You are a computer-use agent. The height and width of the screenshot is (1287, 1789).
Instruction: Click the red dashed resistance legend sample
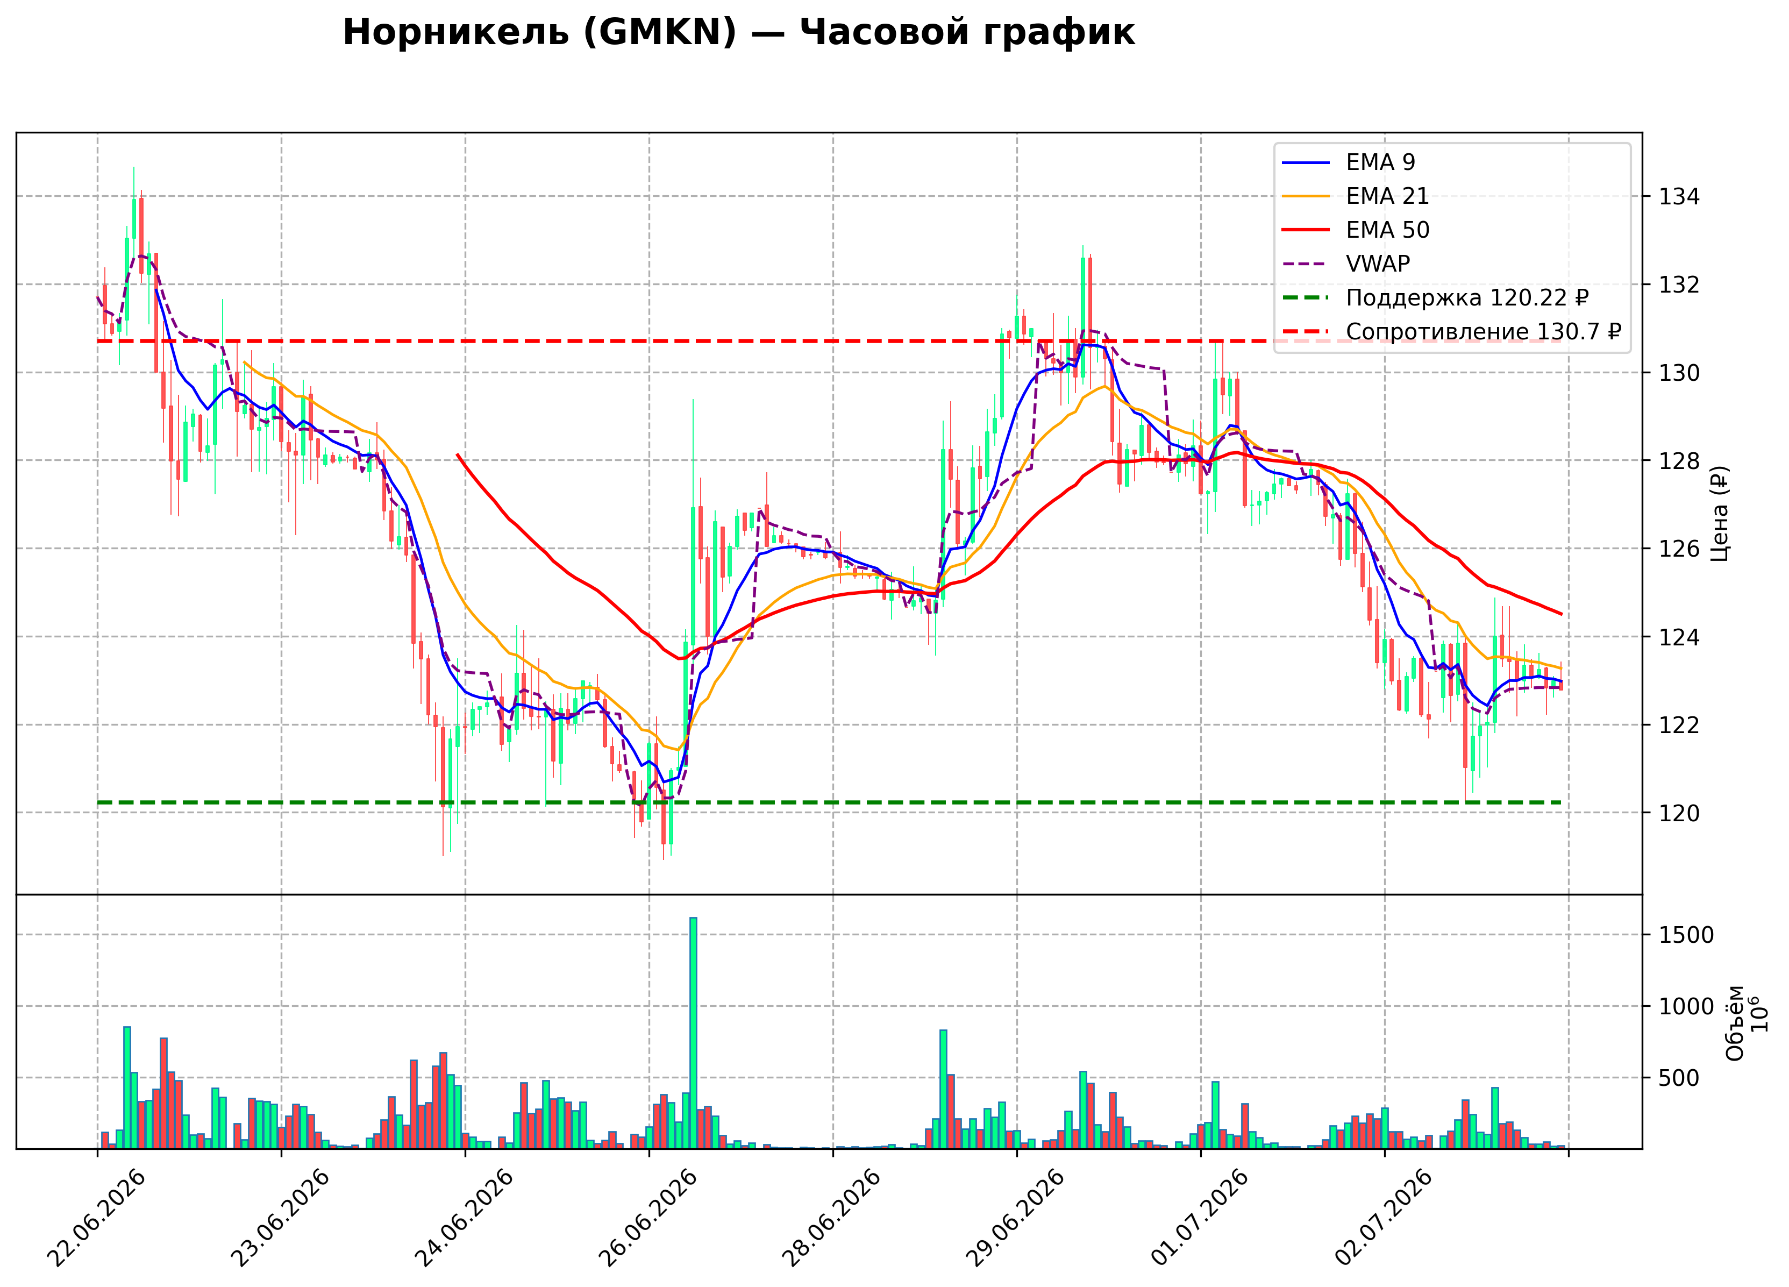[x=1306, y=332]
